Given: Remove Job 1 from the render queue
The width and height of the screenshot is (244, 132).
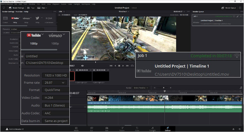Looking at the screenshot, I should pos(241,16).
